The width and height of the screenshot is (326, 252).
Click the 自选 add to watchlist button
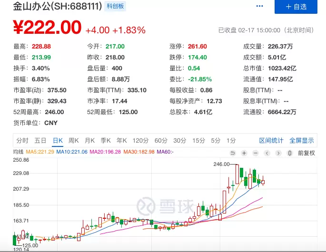click(x=296, y=7)
